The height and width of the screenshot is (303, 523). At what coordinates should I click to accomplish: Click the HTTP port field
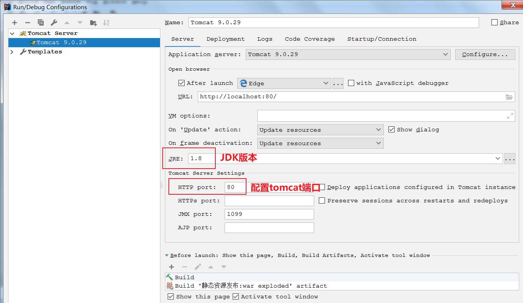click(x=269, y=187)
